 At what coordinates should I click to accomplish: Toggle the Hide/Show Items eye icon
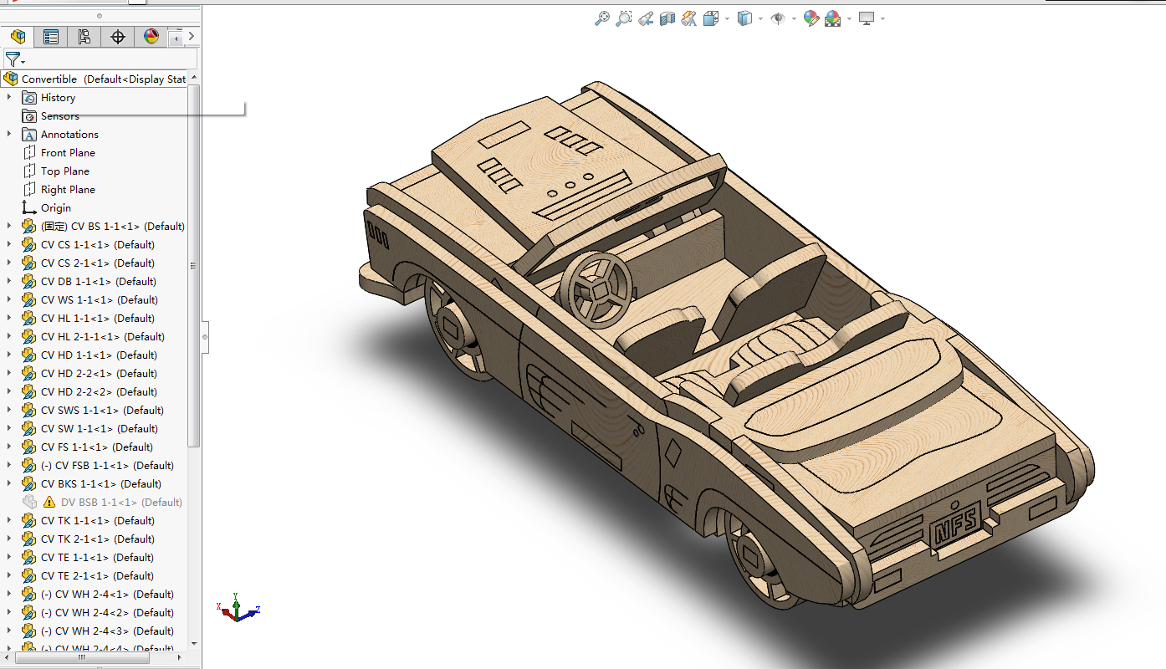(778, 18)
